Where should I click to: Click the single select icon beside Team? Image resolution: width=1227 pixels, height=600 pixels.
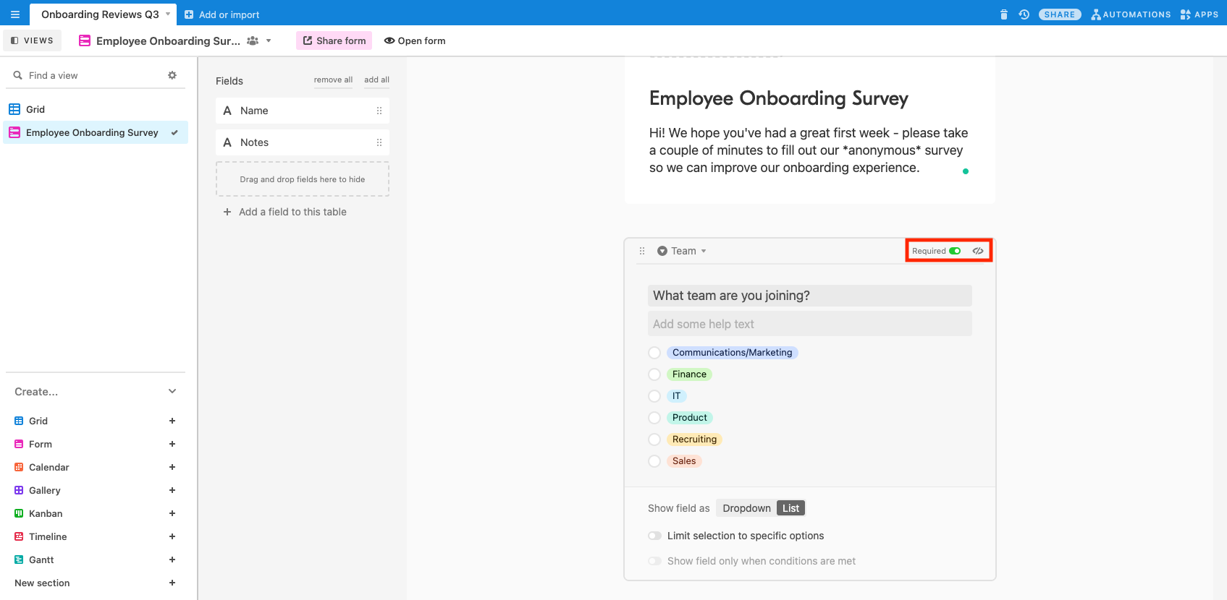coord(662,251)
